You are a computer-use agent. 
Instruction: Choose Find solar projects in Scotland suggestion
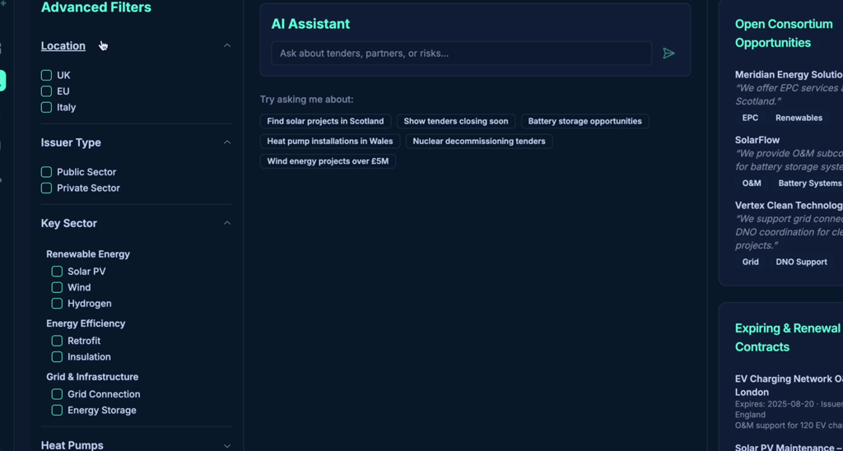coord(325,121)
